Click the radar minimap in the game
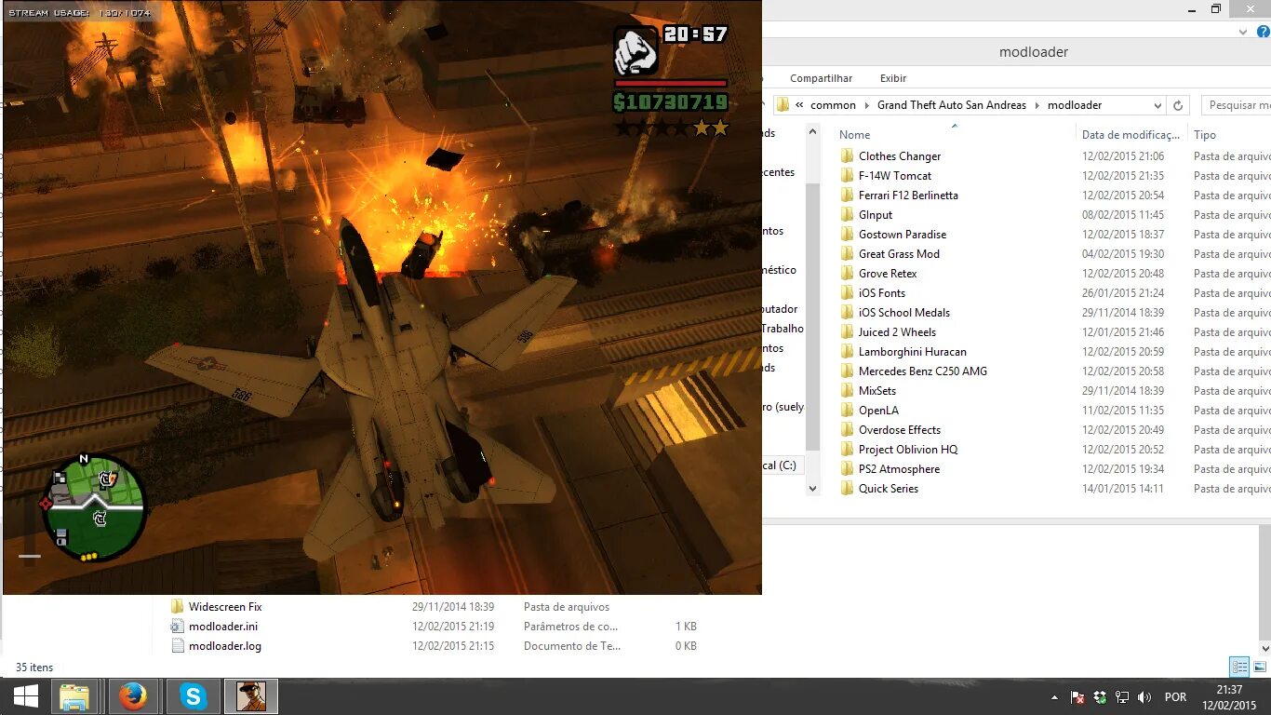 (x=96, y=508)
